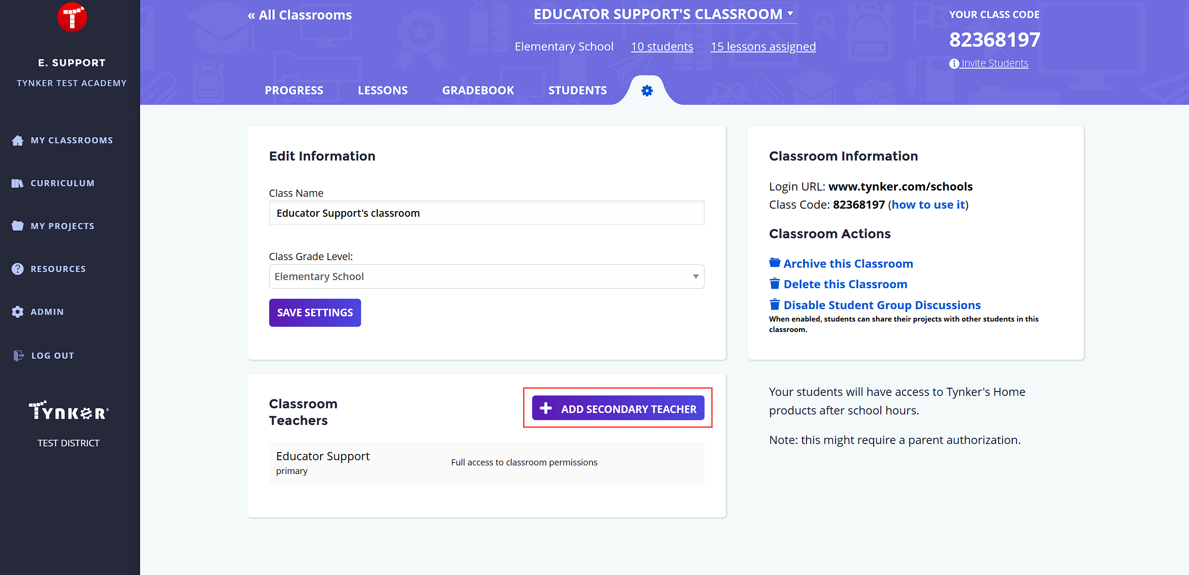Screen dimensions: 1189x575
Task: Click the Invite Students link
Action: click(x=995, y=63)
